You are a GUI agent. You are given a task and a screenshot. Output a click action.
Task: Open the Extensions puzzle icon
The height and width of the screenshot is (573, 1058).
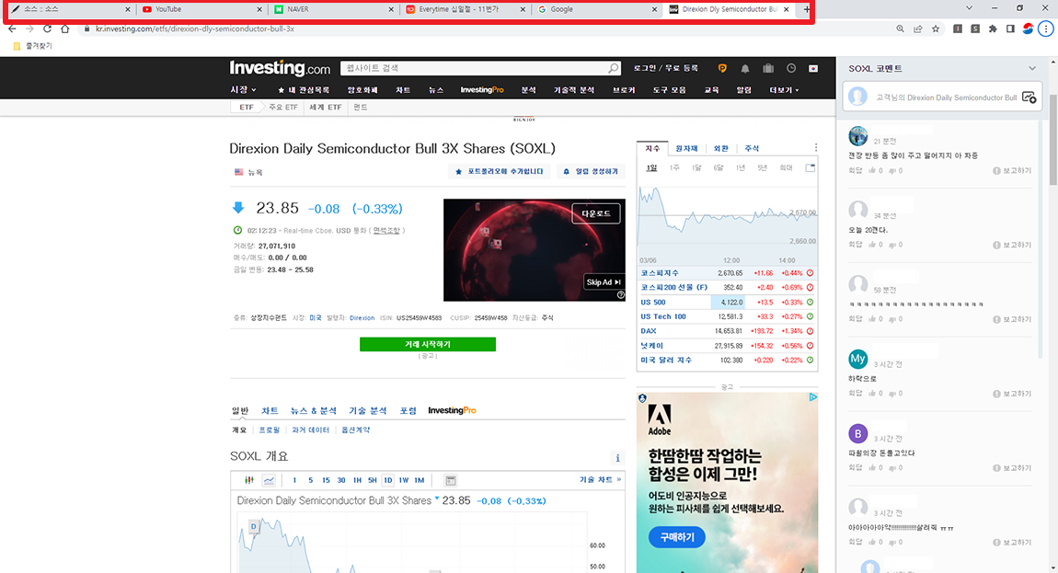coord(993,29)
